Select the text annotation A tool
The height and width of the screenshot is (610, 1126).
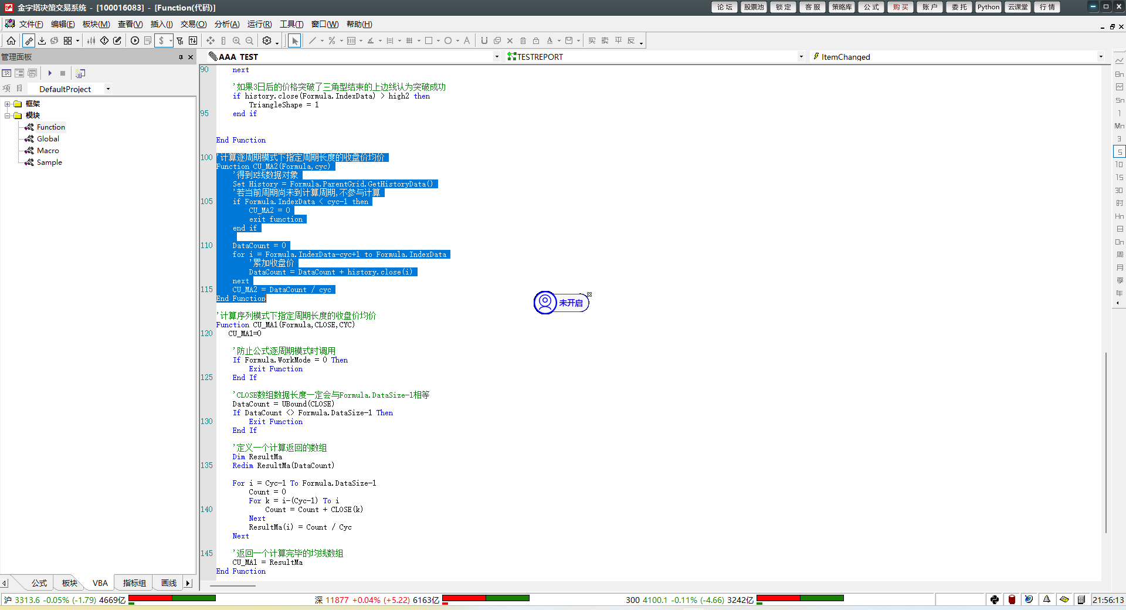[x=467, y=40]
